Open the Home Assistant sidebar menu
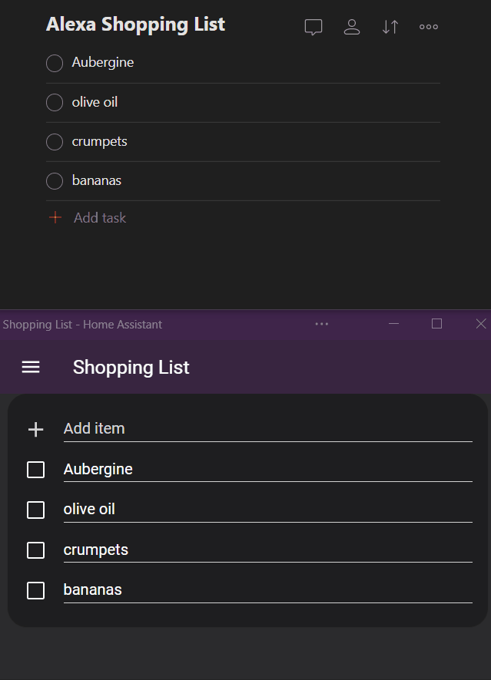Image resolution: width=491 pixels, height=680 pixels. [x=30, y=367]
